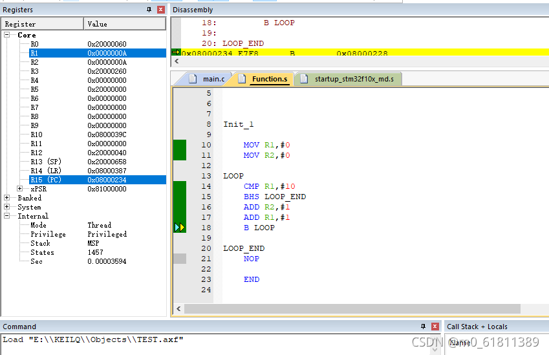Click the LOOP_END label in the Disassembly window

(243, 43)
